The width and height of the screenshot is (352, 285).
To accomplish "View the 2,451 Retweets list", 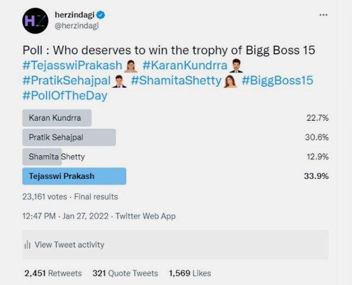I will (53, 273).
